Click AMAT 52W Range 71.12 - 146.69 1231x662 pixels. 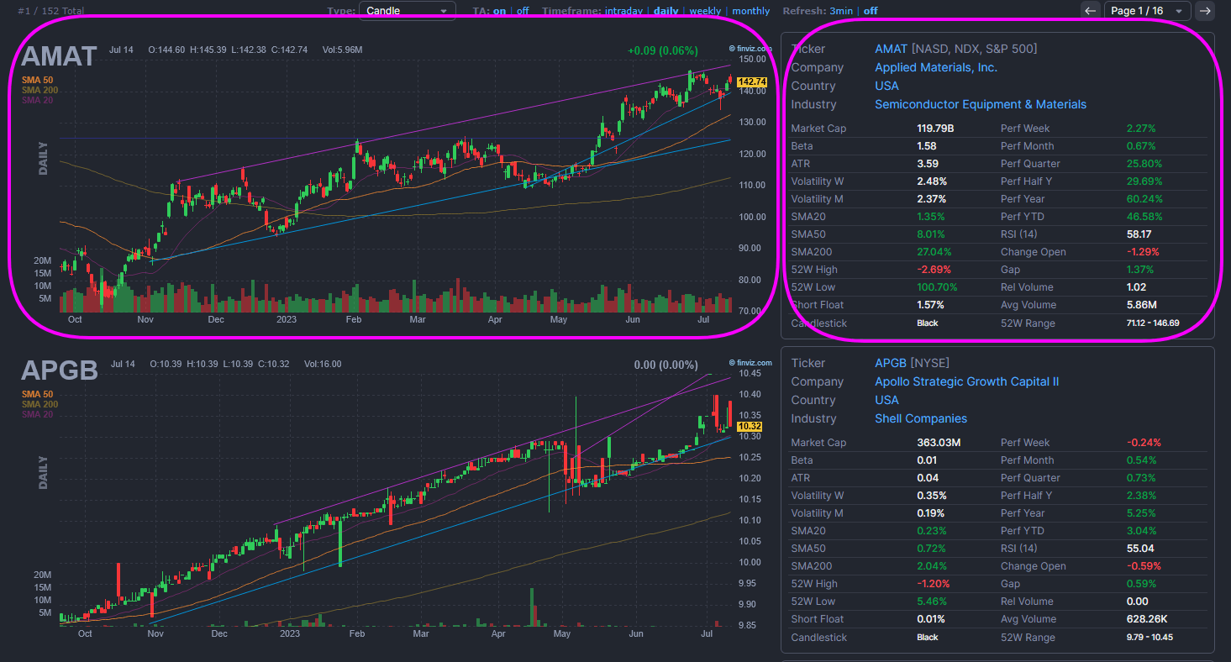point(1153,323)
